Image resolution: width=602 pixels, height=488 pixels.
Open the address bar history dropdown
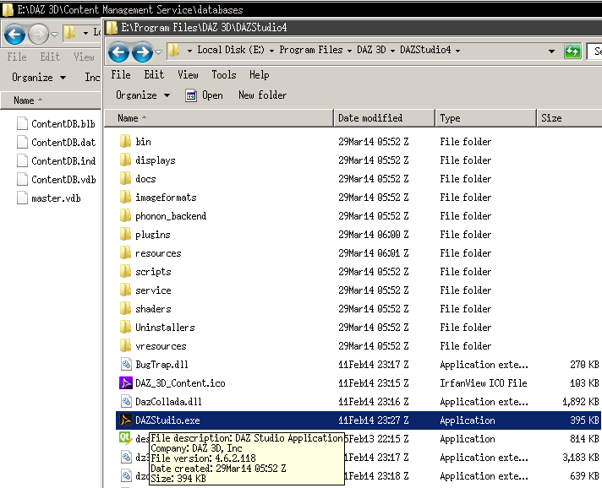[552, 51]
